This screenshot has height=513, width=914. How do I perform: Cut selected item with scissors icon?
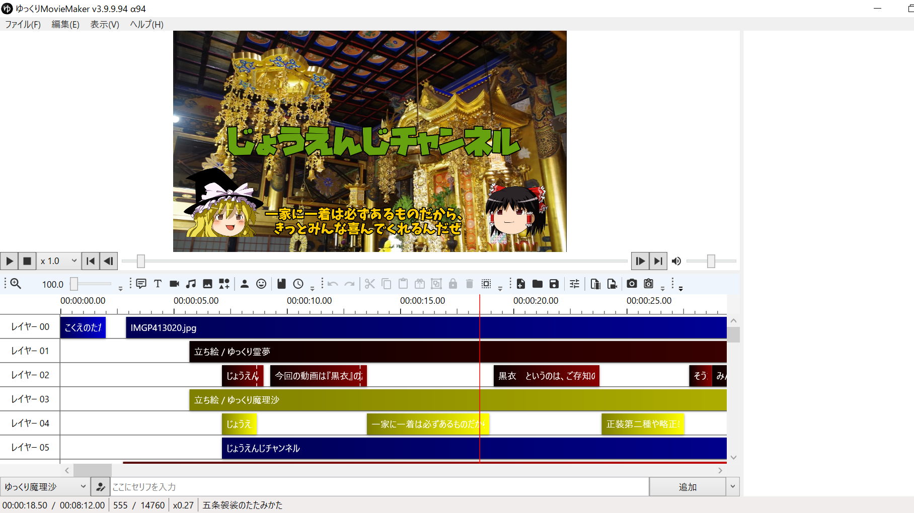coord(370,284)
